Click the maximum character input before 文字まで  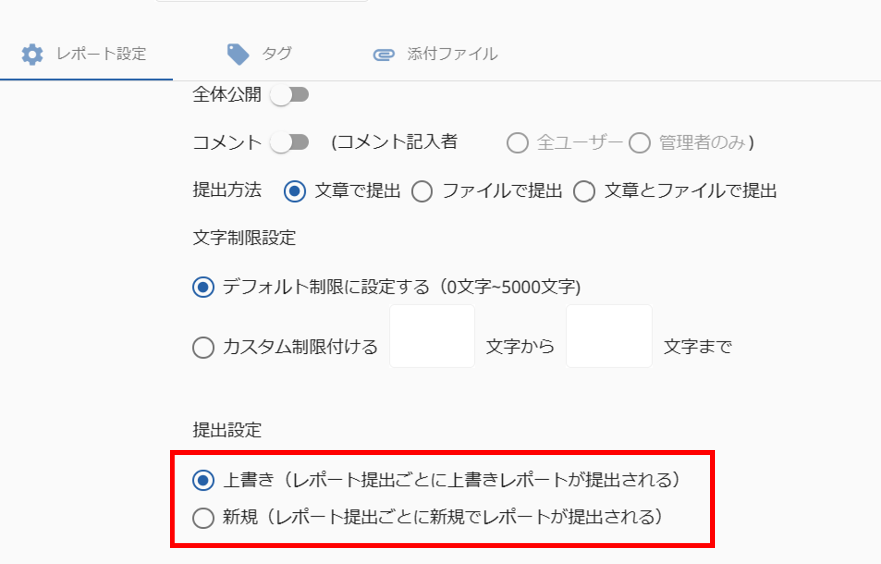(x=609, y=336)
